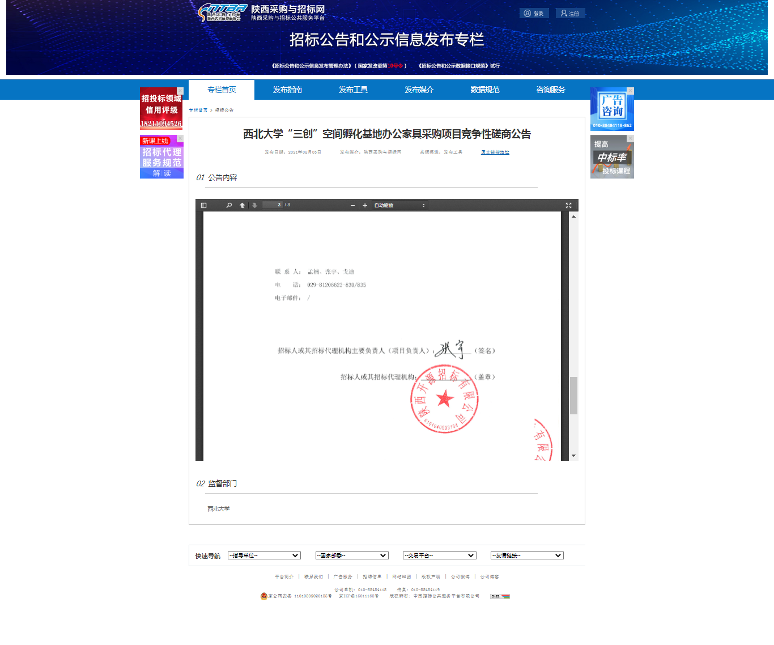Click the next page down arrow
Viewport: 774px width, 645px height.
pyautogui.click(x=255, y=205)
